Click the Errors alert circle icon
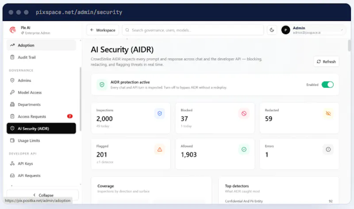Image resolution: width=354 pixels, height=209 pixels. [x=328, y=149]
